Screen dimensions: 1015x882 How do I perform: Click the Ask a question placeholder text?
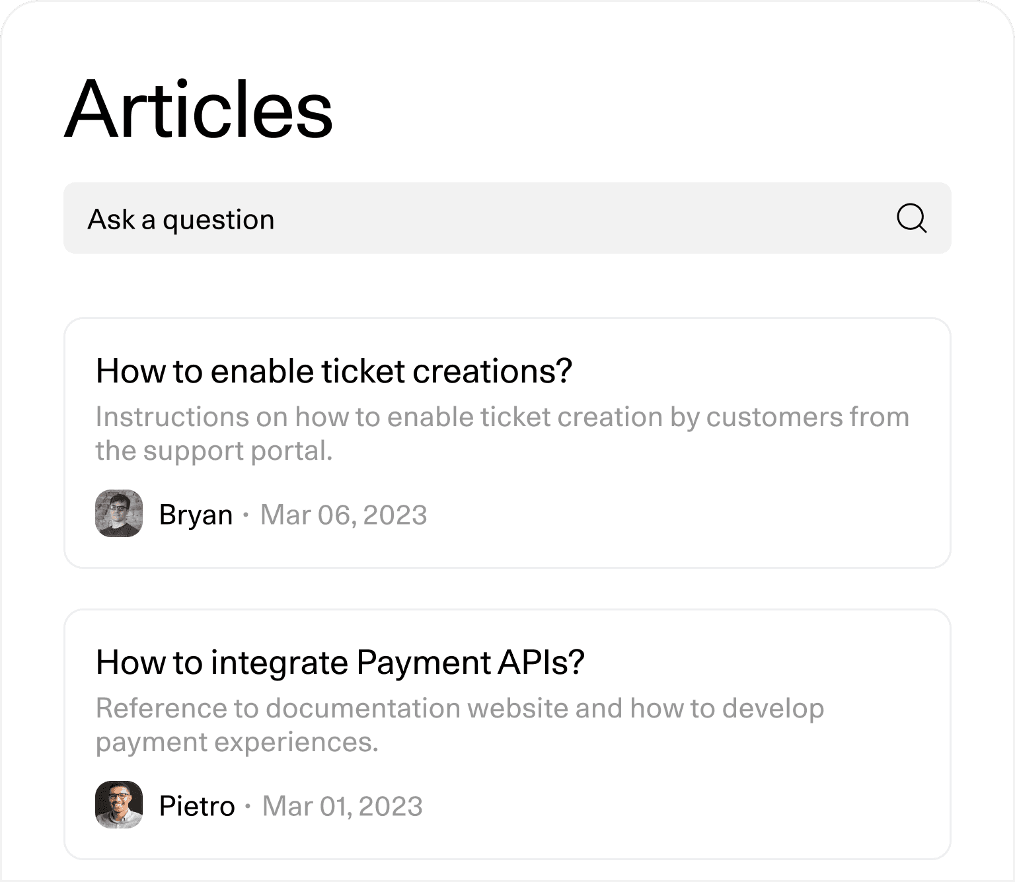coord(181,219)
